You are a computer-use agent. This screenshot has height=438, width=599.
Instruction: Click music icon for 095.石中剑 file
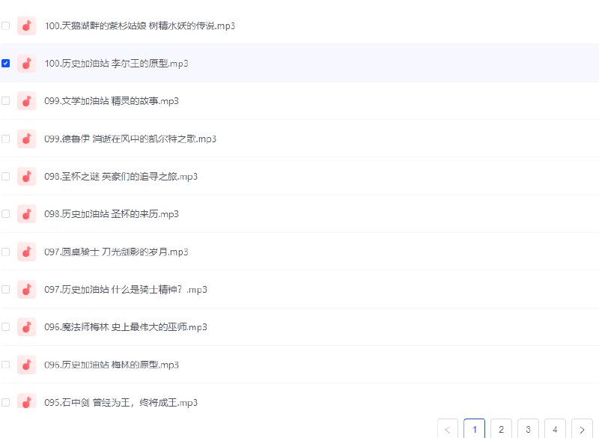[x=26, y=401]
